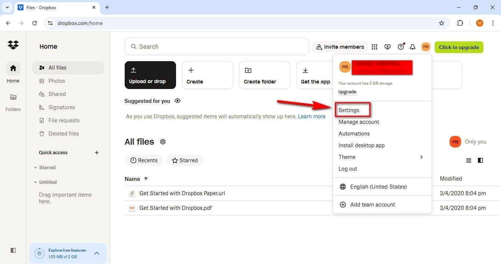Click the Click to upgrade button
501x264 pixels.
tap(459, 47)
